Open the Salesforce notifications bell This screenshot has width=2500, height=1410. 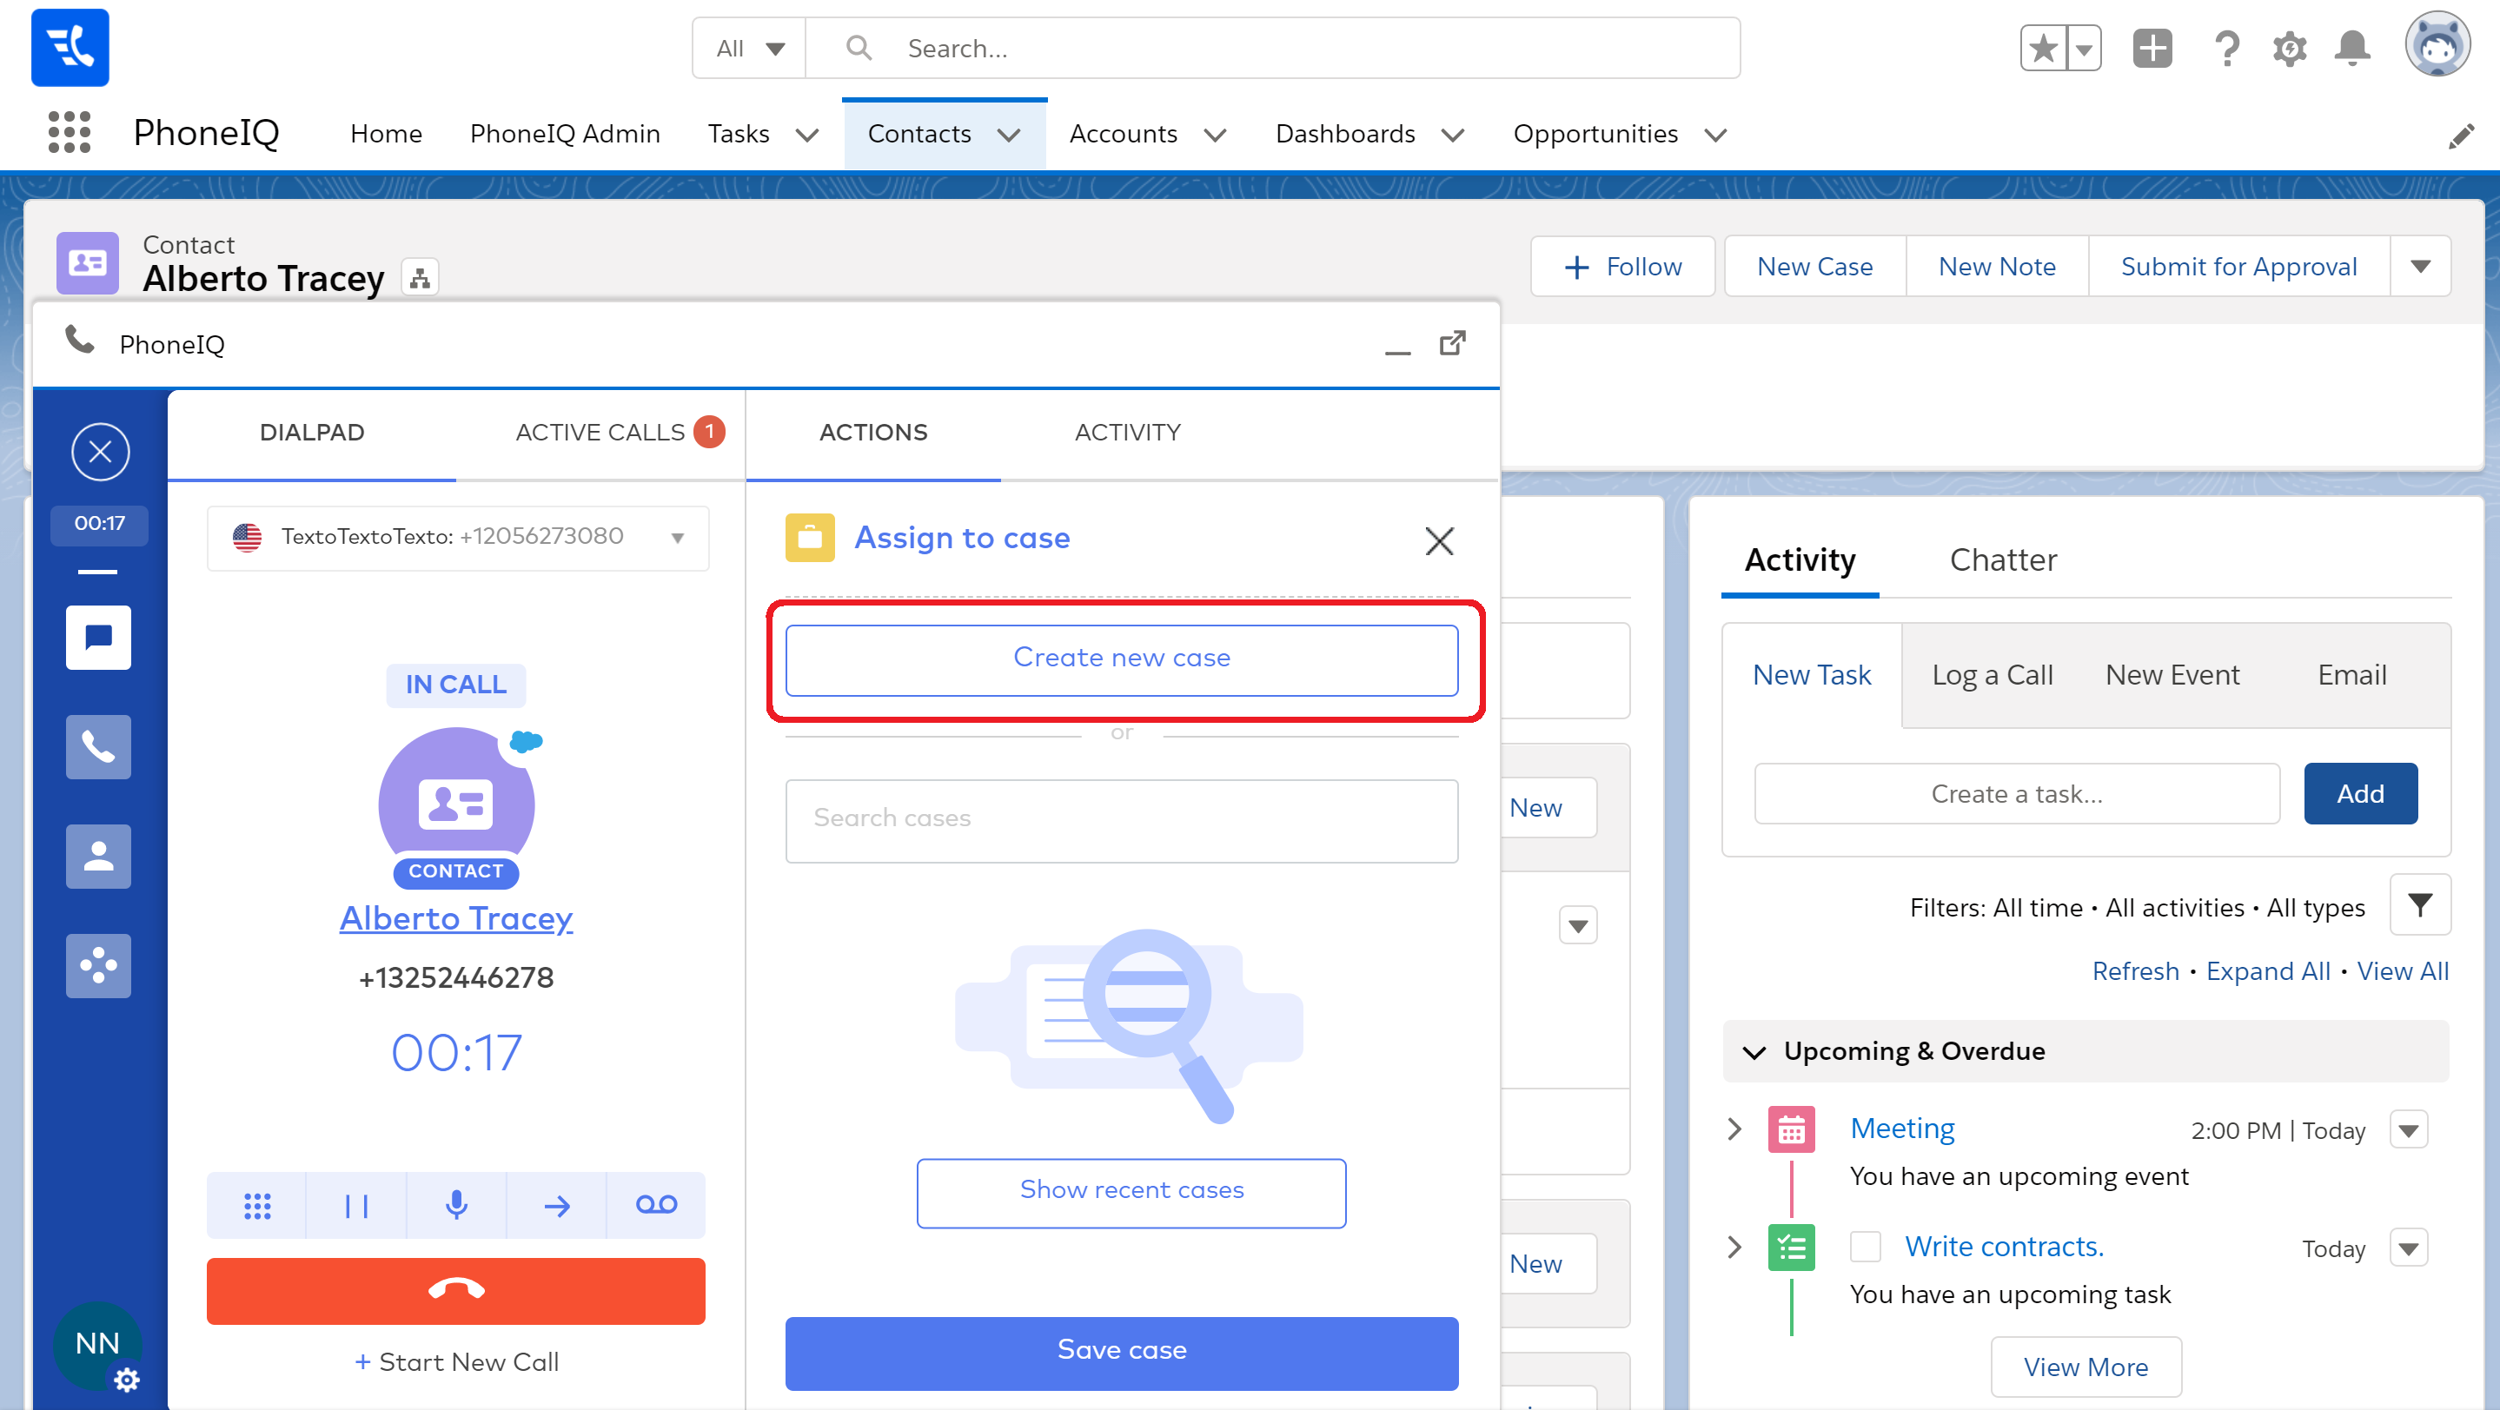coord(2351,48)
